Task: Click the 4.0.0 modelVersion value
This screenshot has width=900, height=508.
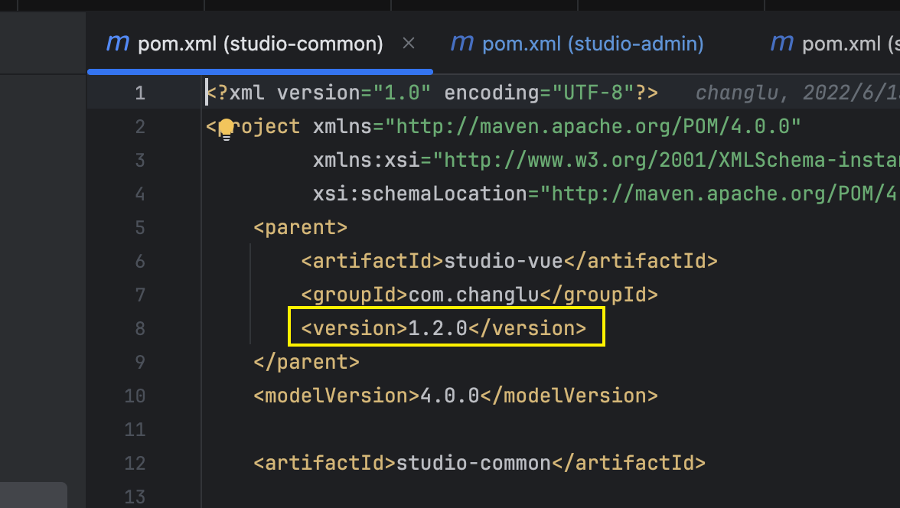Action: (450, 396)
